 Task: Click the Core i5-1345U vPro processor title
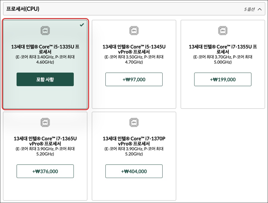tap(134, 49)
